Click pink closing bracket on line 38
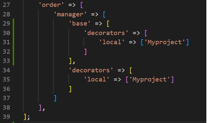Image resolution: width=207 pixels, height=123 pixels. pos(40,108)
